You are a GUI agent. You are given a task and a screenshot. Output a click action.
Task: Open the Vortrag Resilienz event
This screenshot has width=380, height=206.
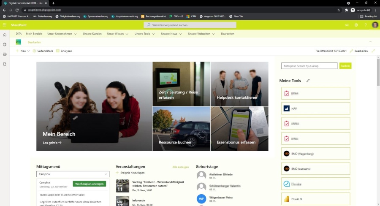[158, 184]
